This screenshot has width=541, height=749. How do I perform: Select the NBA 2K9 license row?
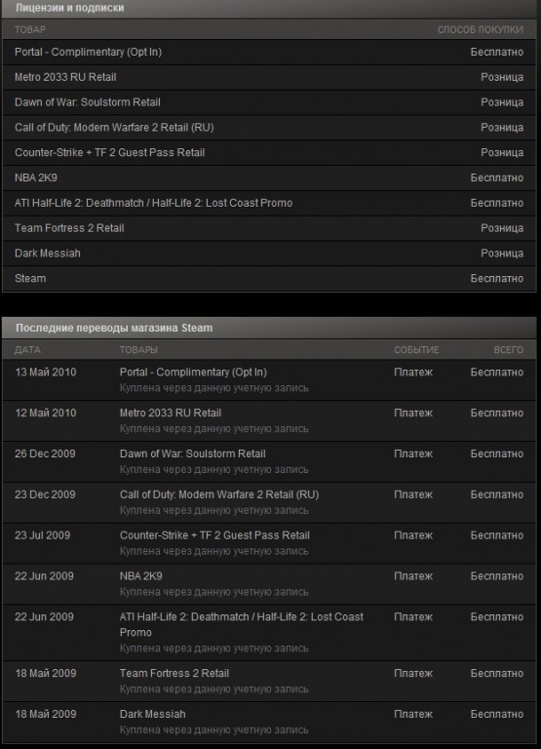pos(269,178)
